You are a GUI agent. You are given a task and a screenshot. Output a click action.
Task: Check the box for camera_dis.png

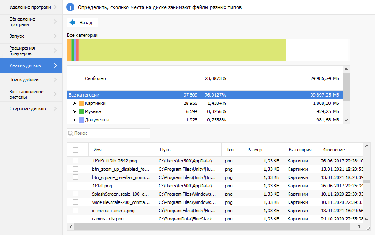point(75,218)
